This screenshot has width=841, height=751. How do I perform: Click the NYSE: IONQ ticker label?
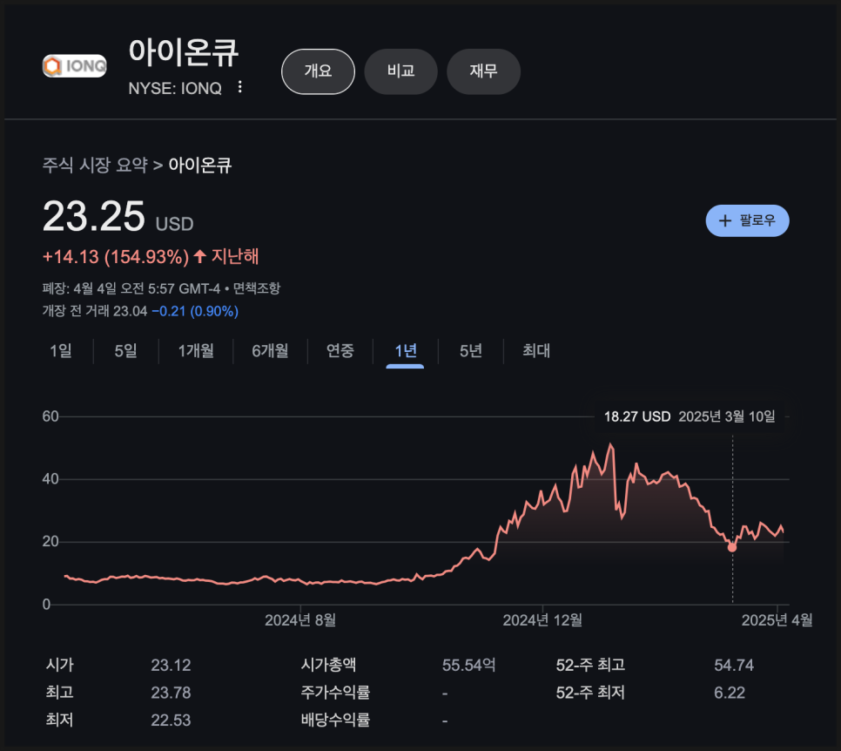pos(175,88)
